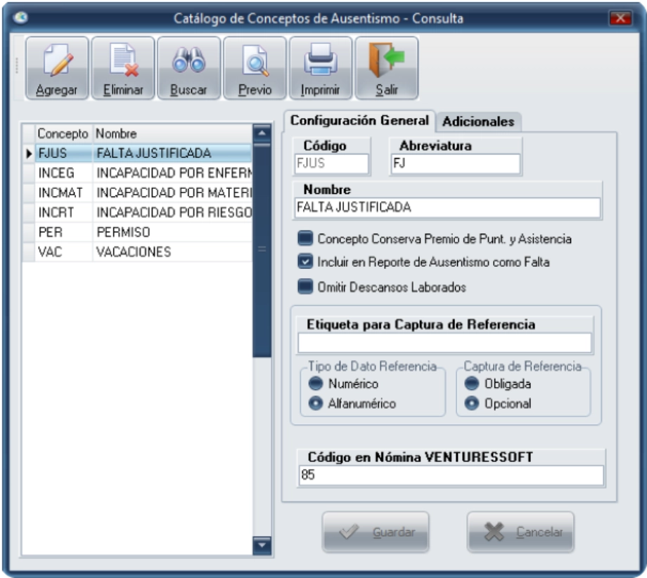
Task: Select the VACACIONES row in the list
Action: tap(134, 252)
